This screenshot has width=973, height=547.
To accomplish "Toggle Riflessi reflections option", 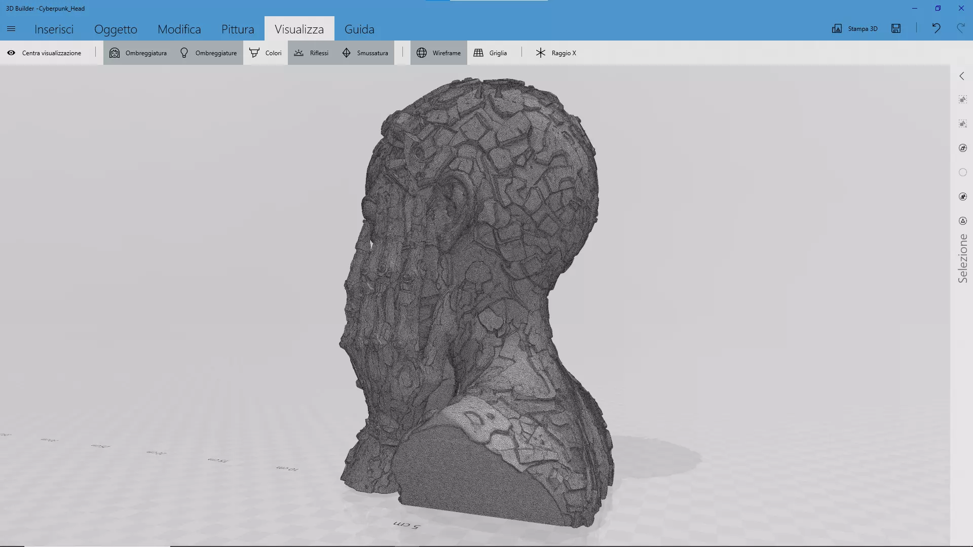I will point(311,53).
